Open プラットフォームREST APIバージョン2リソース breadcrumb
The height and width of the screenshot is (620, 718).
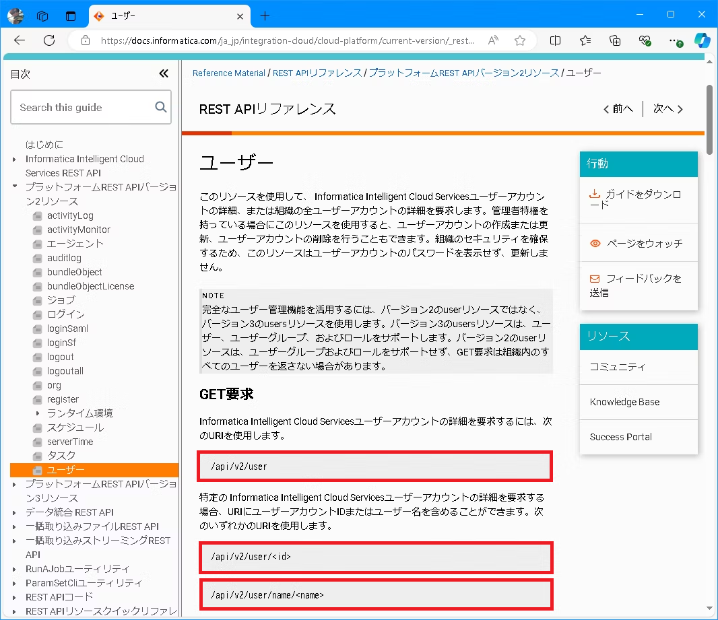(x=464, y=73)
